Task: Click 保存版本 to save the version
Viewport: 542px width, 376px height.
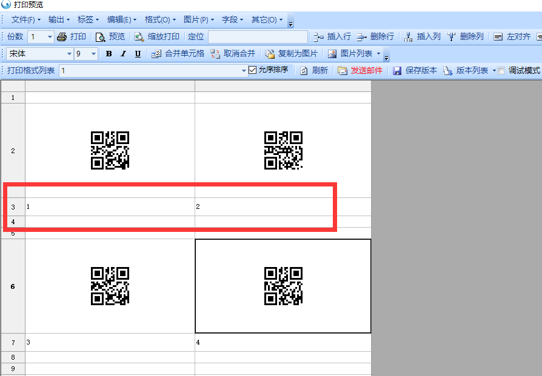Action: pyautogui.click(x=415, y=71)
